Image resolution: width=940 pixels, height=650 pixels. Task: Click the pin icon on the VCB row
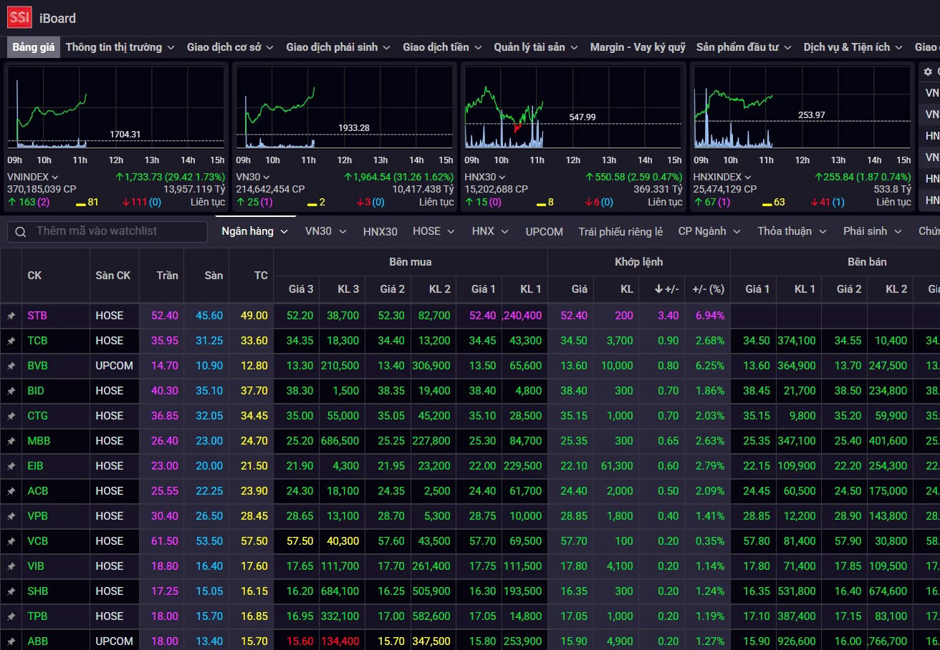tap(11, 541)
